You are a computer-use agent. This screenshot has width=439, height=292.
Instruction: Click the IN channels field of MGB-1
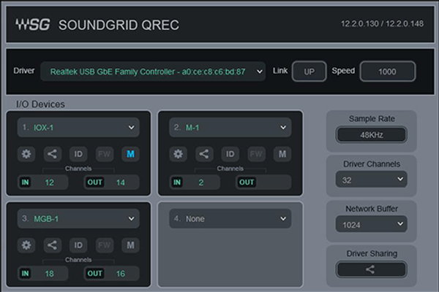tap(43, 273)
